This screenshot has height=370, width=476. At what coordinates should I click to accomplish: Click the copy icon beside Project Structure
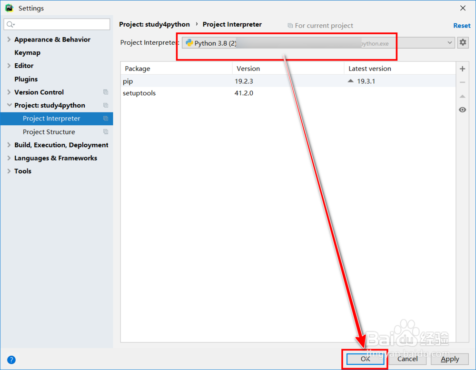pyautogui.click(x=106, y=131)
